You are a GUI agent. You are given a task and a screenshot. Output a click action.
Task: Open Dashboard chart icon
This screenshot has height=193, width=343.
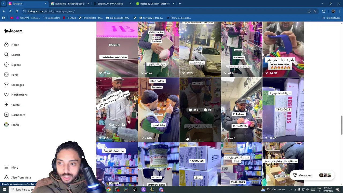point(6,115)
